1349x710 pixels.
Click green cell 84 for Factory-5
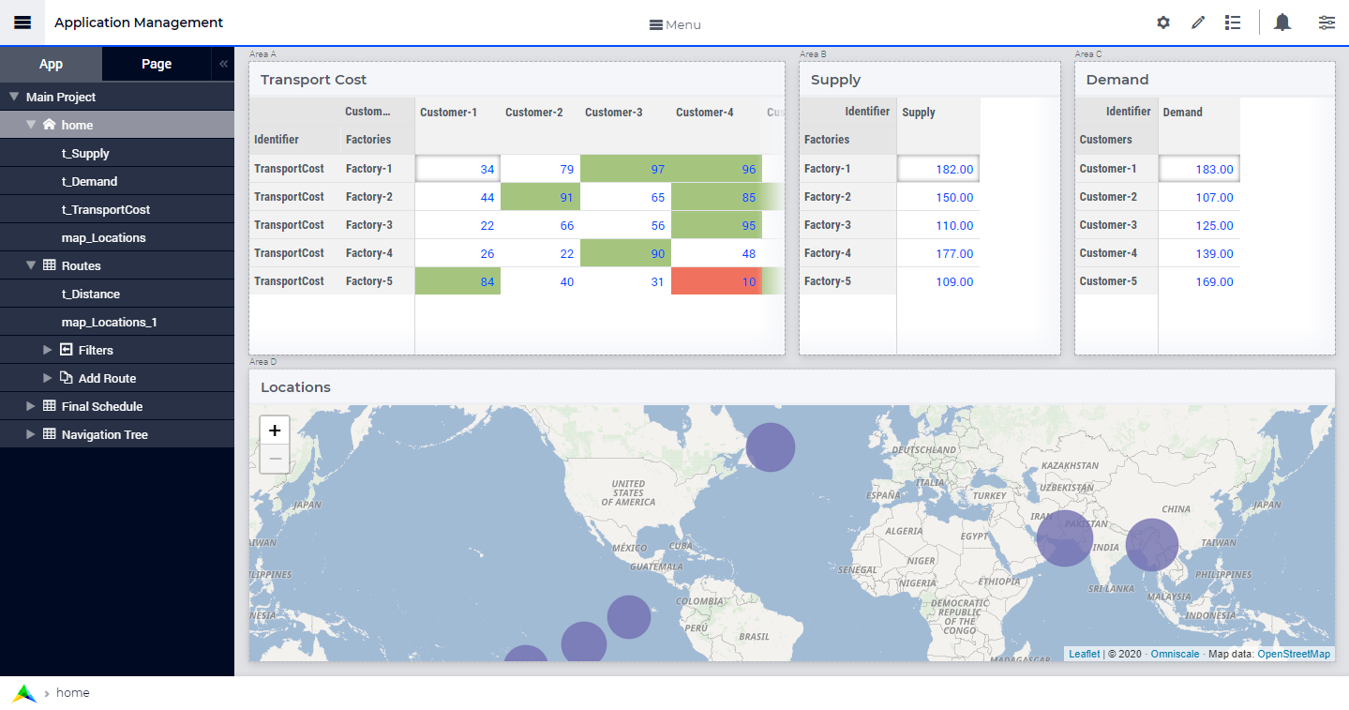(x=457, y=281)
